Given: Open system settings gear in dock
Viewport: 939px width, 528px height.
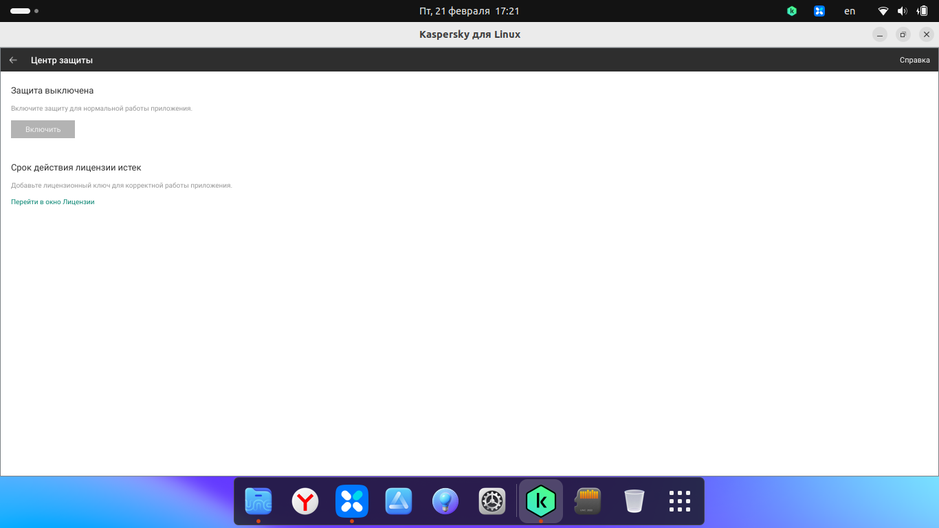Looking at the screenshot, I should [x=492, y=501].
